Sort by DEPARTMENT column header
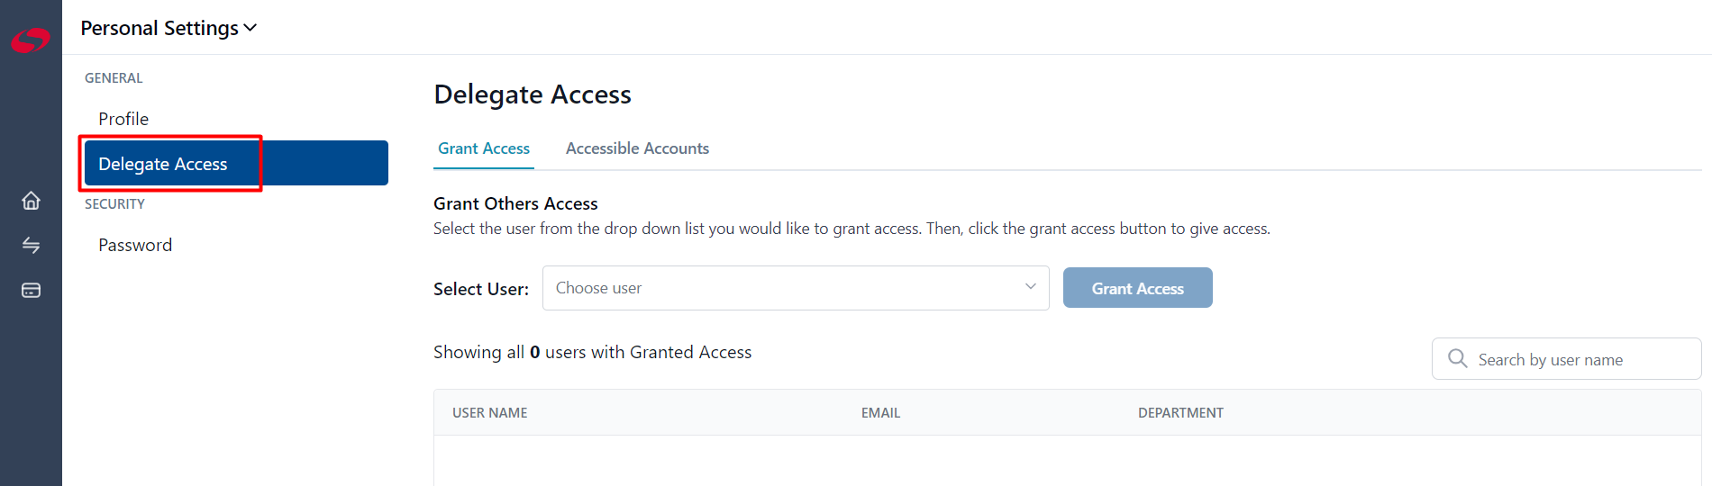The image size is (1712, 486). pyautogui.click(x=1180, y=413)
